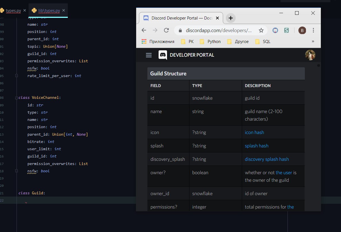The image size is (341, 232).
Task: Click the topic: Union[None] line
Action: coord(48,46)
